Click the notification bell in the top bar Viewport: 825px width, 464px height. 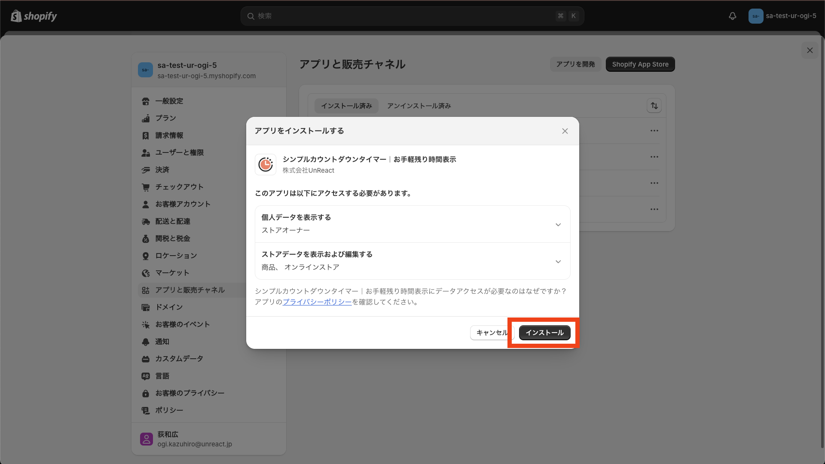click(732, 16)
